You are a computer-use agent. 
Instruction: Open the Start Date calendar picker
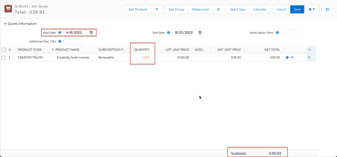(91, 33)
